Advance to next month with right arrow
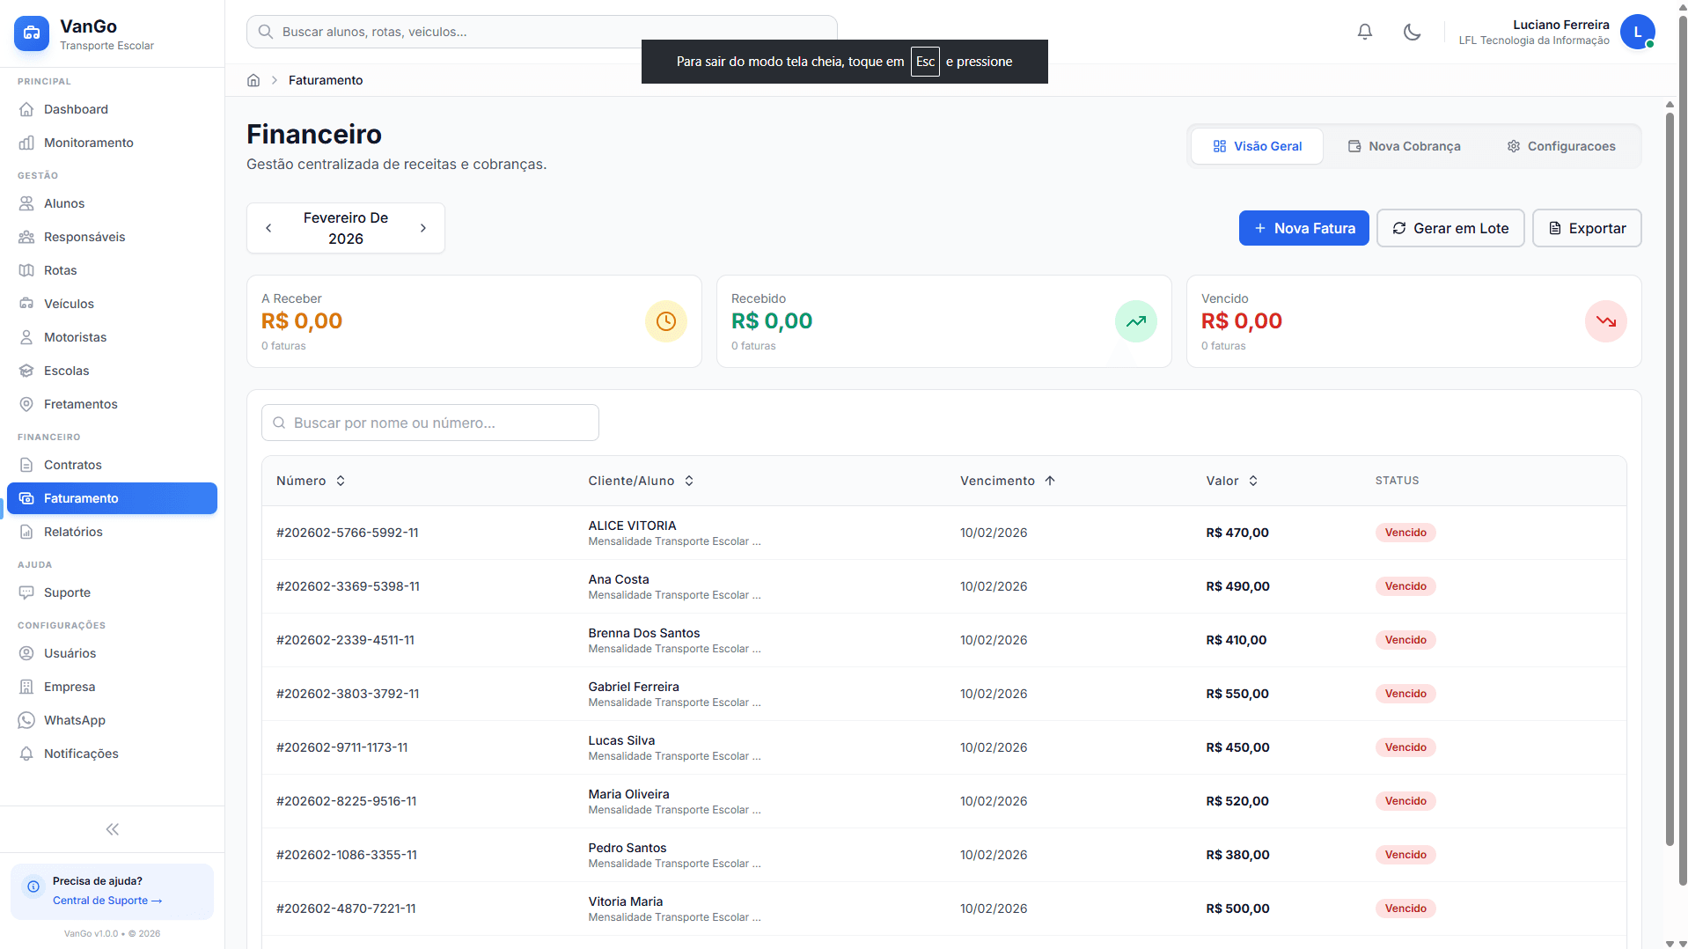This screenshot has height=949, width=1688. pos(422,228)
